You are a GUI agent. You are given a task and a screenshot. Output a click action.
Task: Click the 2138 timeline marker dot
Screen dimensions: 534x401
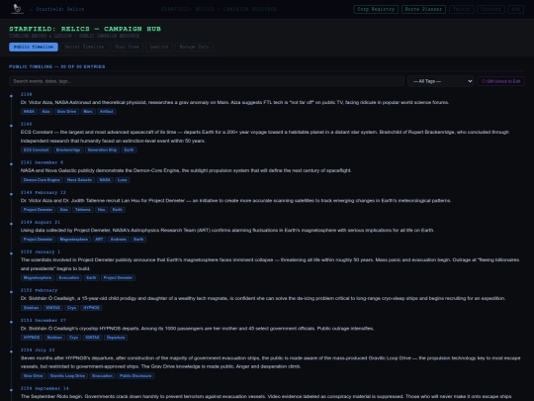pyautogui.click(x=11, y=96)
